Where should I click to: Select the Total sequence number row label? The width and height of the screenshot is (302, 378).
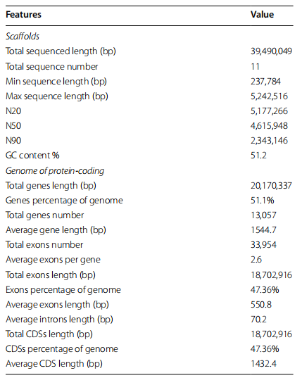coord(52,67)
